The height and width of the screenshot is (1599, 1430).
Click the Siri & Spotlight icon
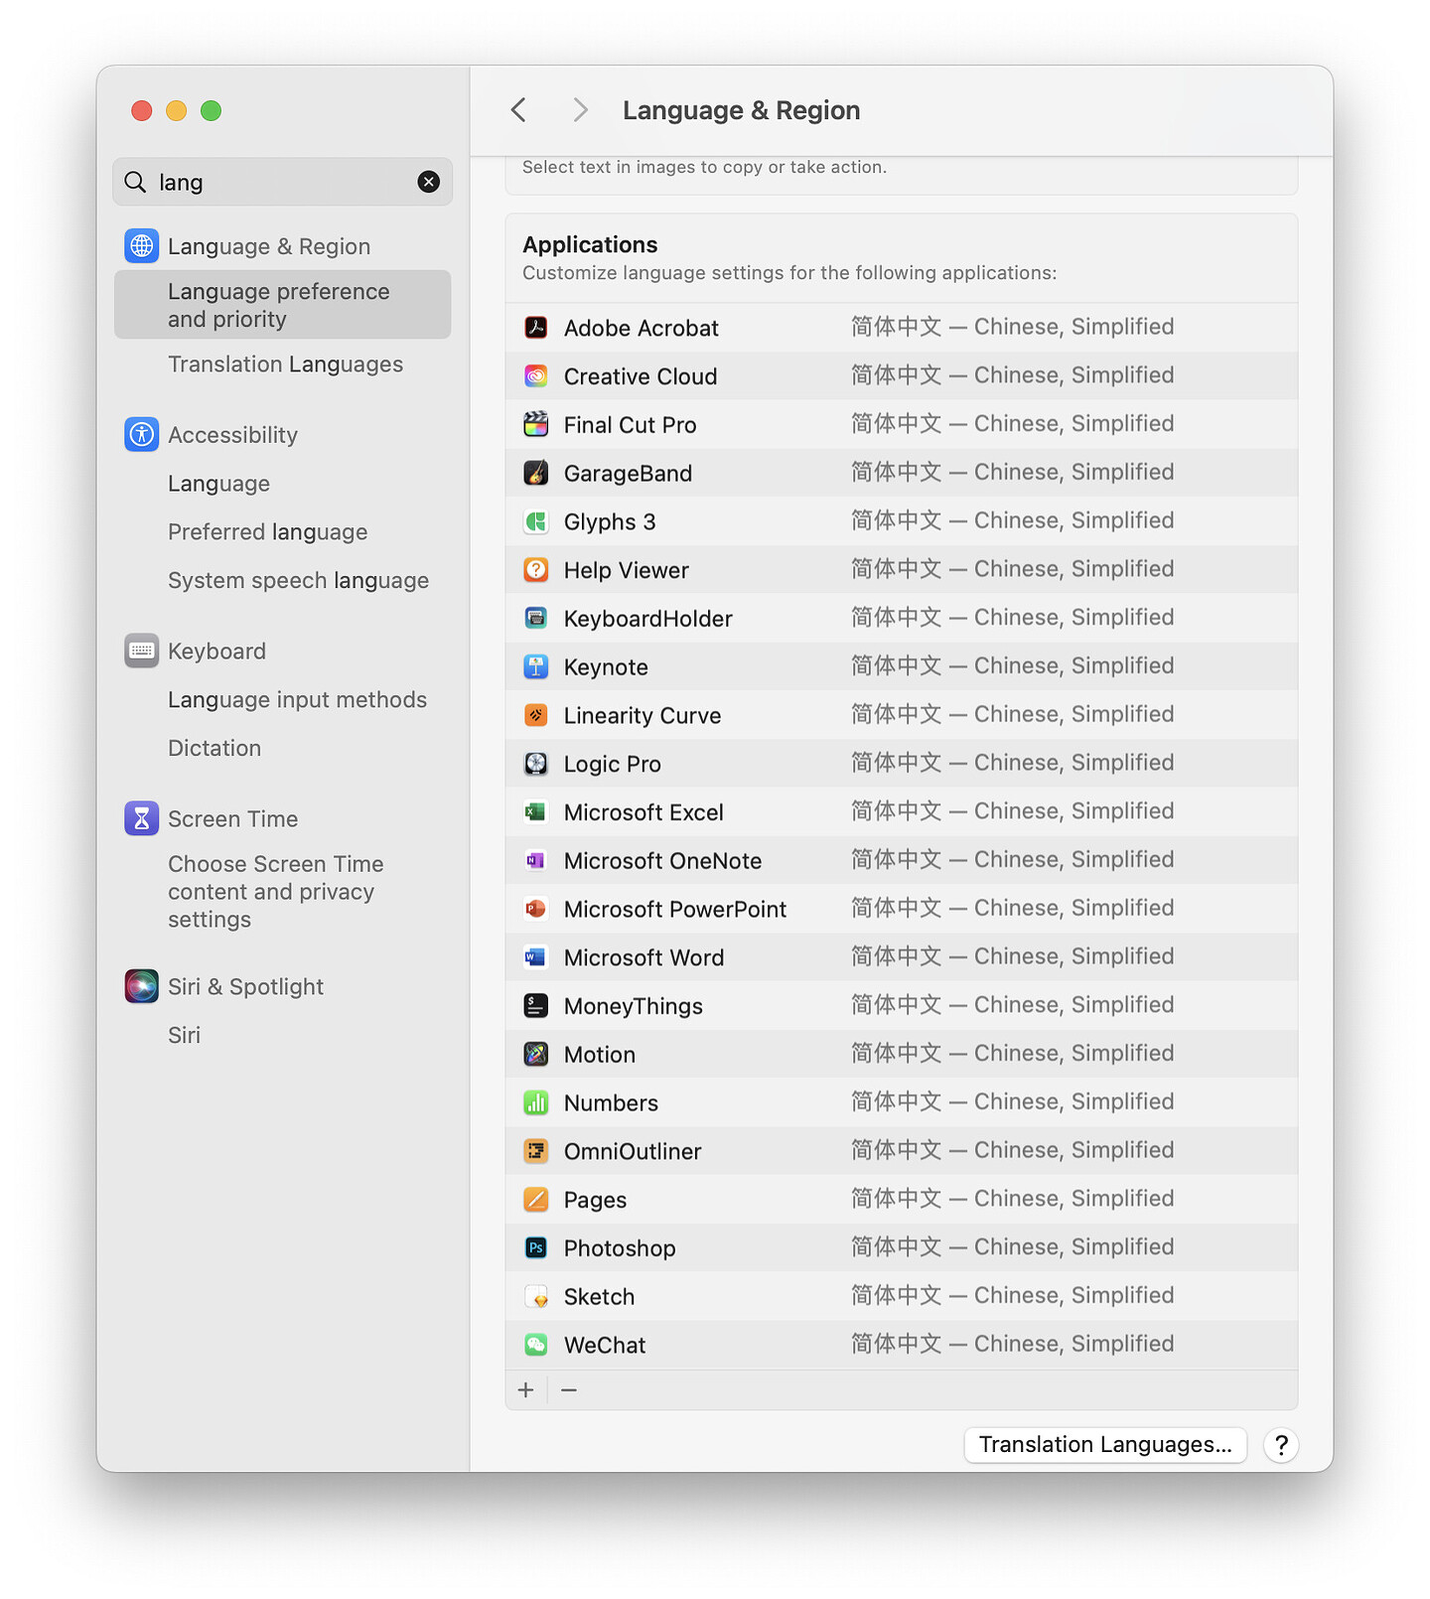pyautogui.click(x=142, y=986)
